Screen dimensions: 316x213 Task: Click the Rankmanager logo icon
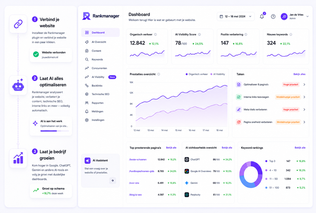coord(87,16)
